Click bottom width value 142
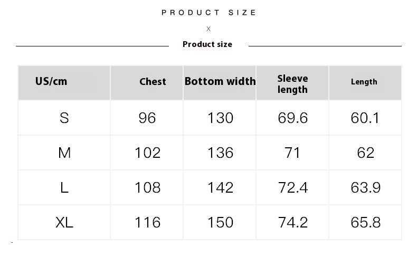The width and height of the screenshot is (417, 256). (220, 187)
